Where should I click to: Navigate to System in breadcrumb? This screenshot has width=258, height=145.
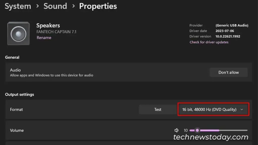[17, 6]
